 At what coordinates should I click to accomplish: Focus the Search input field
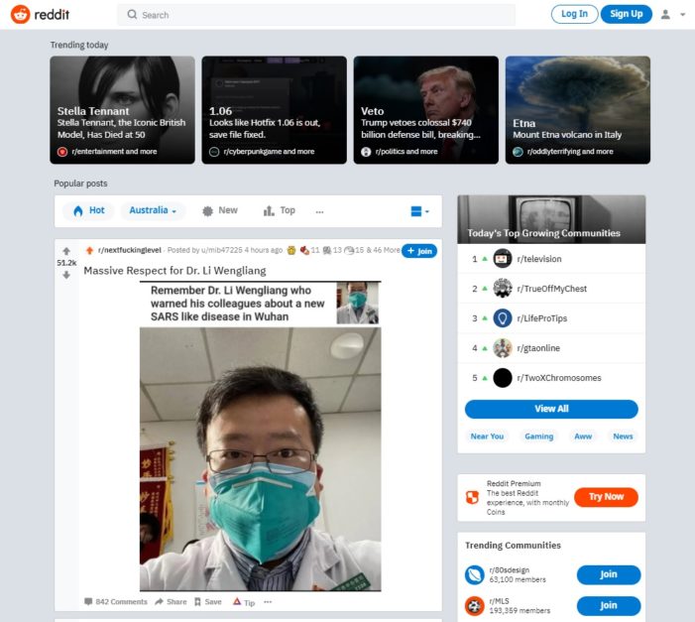coord(316,15)
